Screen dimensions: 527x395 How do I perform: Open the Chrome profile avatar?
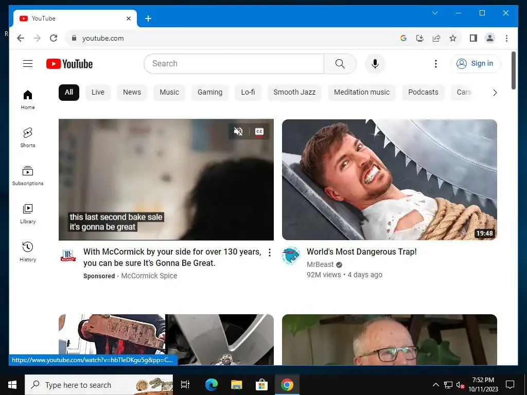click(490, 38)
